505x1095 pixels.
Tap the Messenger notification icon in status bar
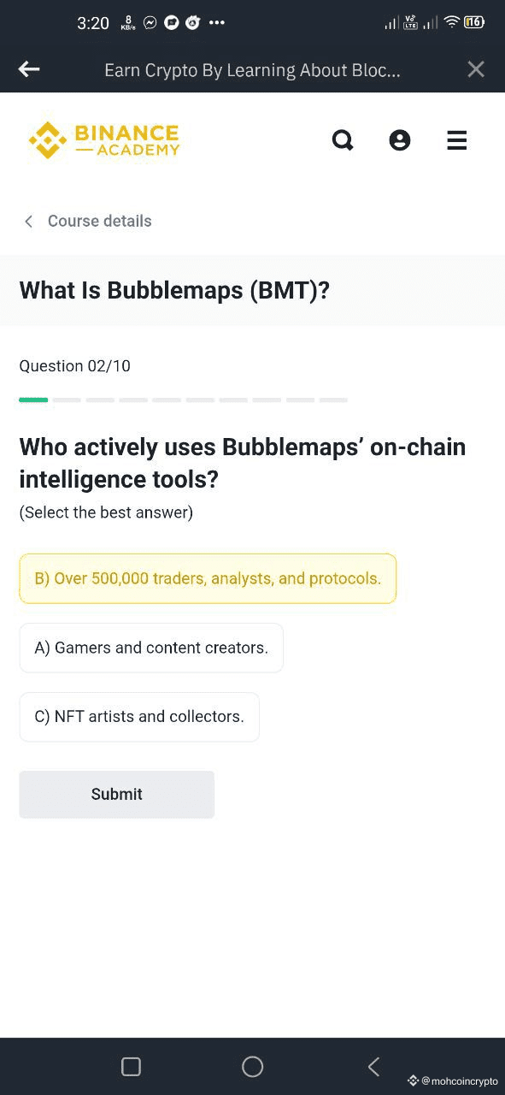click(x=150, y=23)
